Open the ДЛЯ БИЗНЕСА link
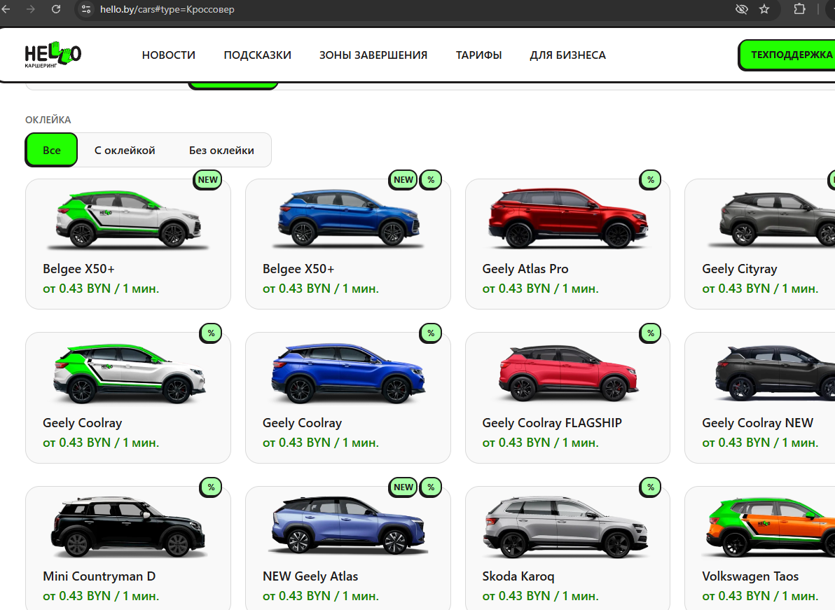Image resolution: width=835 pixels, height=610 pixels. (567, 55)
